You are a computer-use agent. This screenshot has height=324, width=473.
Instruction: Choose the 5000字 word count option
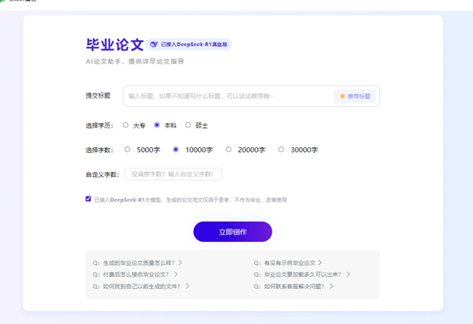pos(127,150)
